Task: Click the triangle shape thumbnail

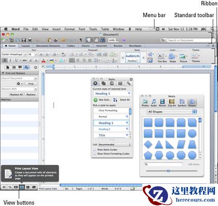Action: click(x=159, y=145)
